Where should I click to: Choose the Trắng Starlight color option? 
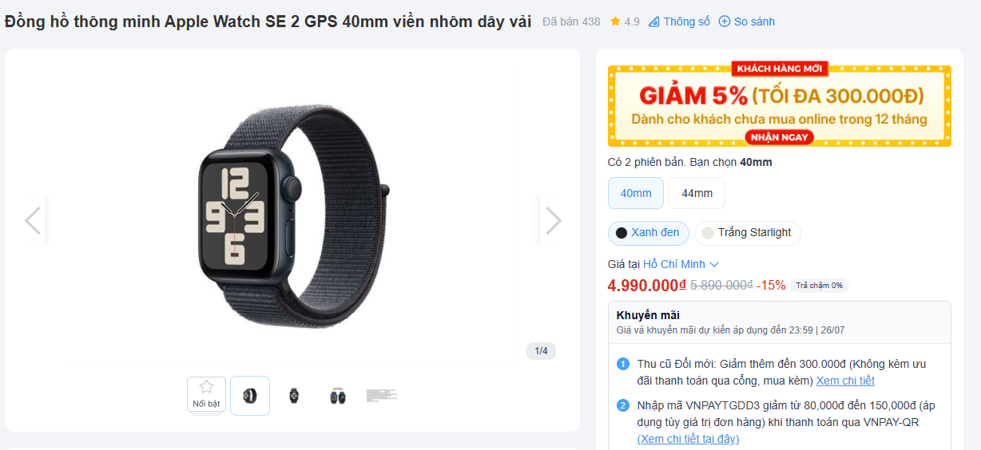tap(748, 233)
